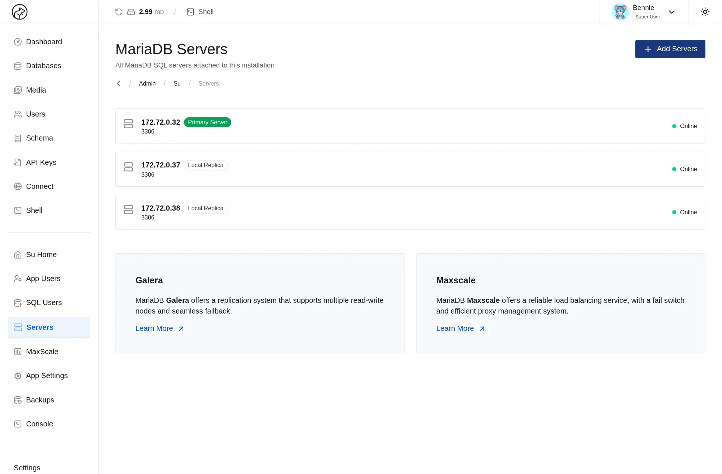Open the Backups page label
This screenshot has width=722, height=474.
tap(40, 400)
